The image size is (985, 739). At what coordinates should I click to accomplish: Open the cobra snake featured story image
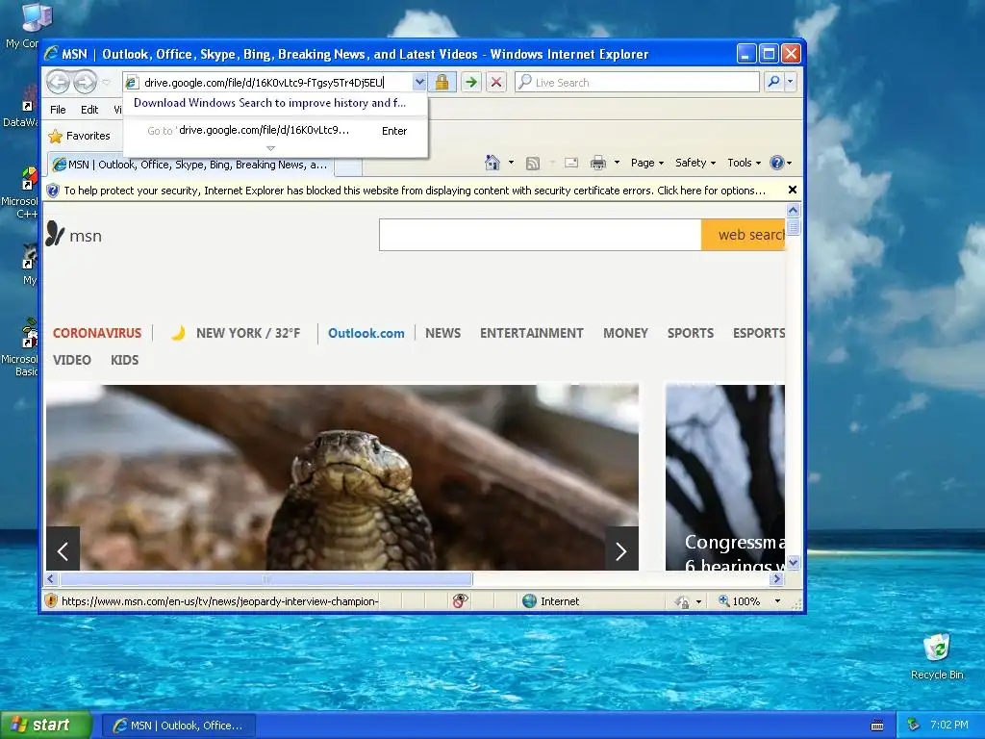coord(342,477)
